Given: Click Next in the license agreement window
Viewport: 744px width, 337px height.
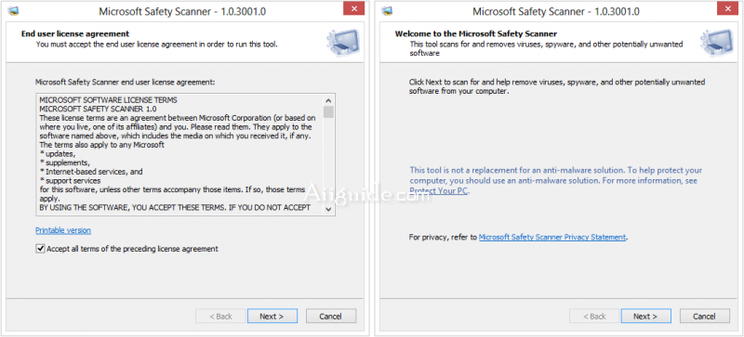Looking at the screenshot, I should 272,317.
